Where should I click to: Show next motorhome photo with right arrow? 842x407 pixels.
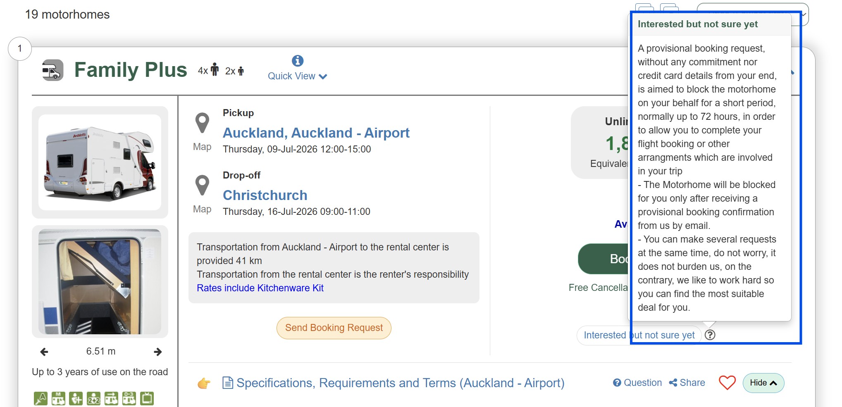coord(157,352)
